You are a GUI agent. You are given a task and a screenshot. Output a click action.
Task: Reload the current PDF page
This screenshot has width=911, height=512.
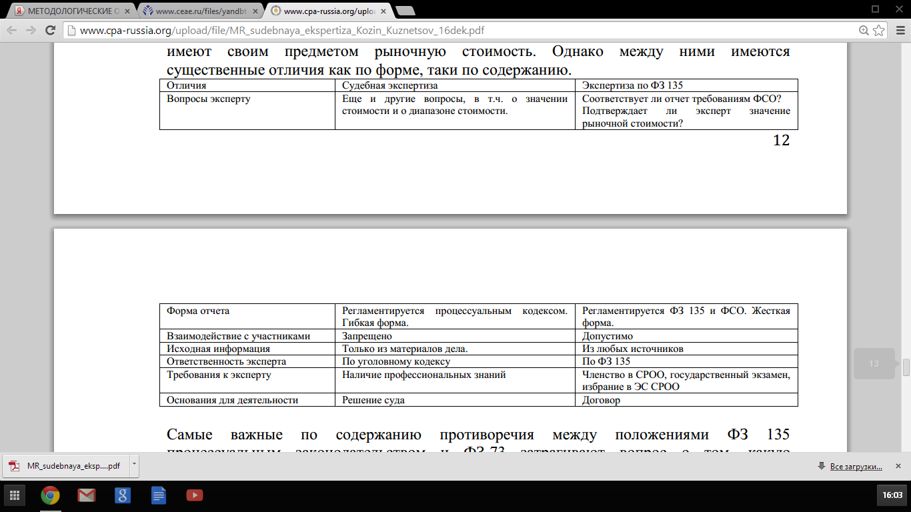tap(50, 30)
